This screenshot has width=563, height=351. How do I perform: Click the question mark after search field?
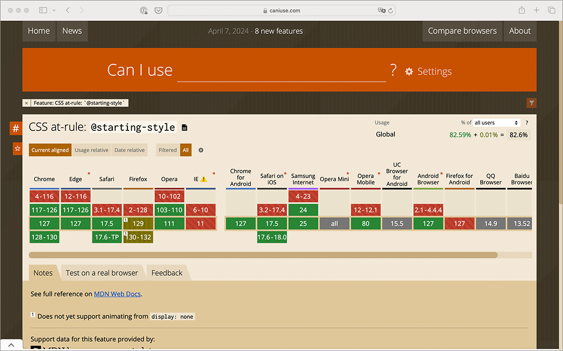click(x=393, y=70)
